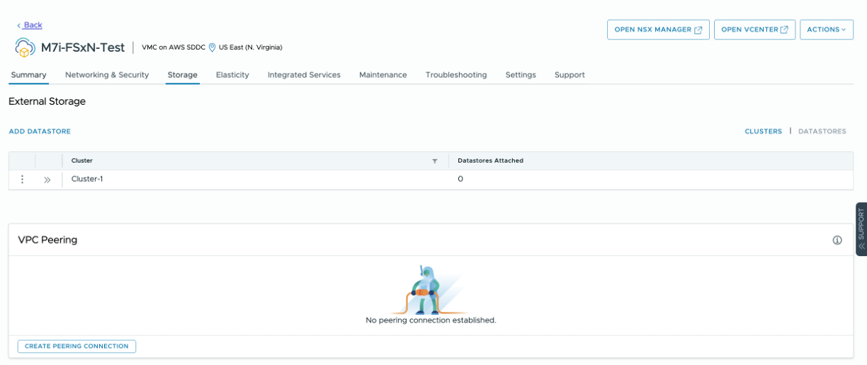Viewport: 867px width, 365px height.
Task: Open the Cluster-1 row actions menu
Action: [22, 180]
